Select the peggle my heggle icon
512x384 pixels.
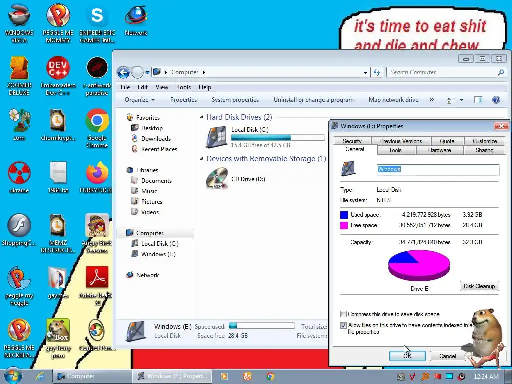pyautogui.click(x=19, y=286)
